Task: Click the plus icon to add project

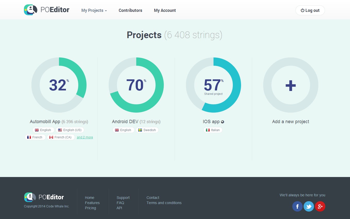Action: [291, 85]
